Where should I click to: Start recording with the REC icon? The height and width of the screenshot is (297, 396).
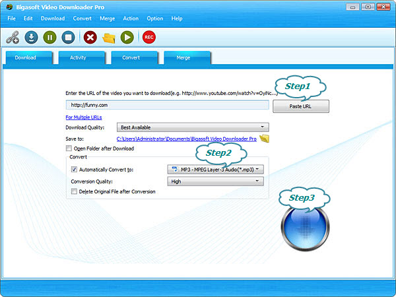(x=149, y=38)
